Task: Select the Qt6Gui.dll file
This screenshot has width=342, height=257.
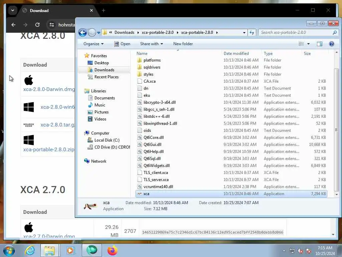Action: coord(152,145)
